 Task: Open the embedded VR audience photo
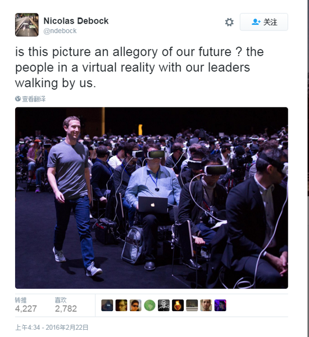(152, 198)
